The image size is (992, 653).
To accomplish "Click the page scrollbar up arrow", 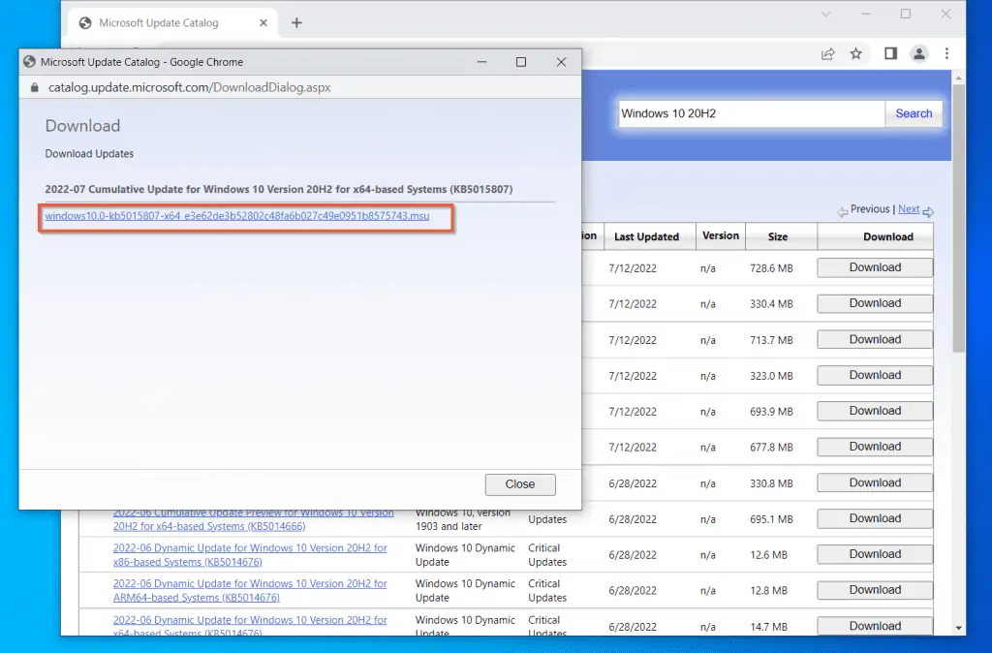I will pos(958,78).
